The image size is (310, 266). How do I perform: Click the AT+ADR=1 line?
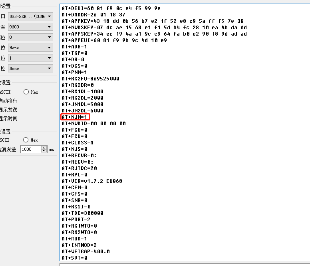click(74, 47)
